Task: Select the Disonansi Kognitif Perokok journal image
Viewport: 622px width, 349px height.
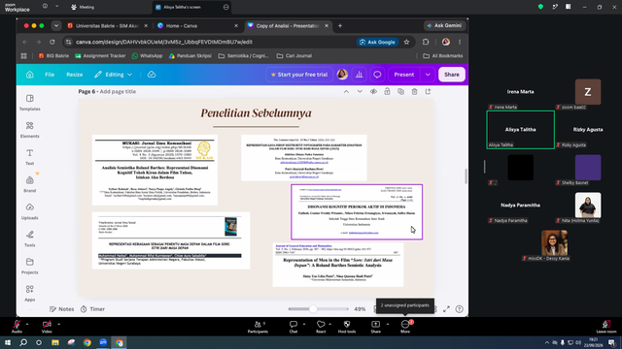Action: point(357,211)
